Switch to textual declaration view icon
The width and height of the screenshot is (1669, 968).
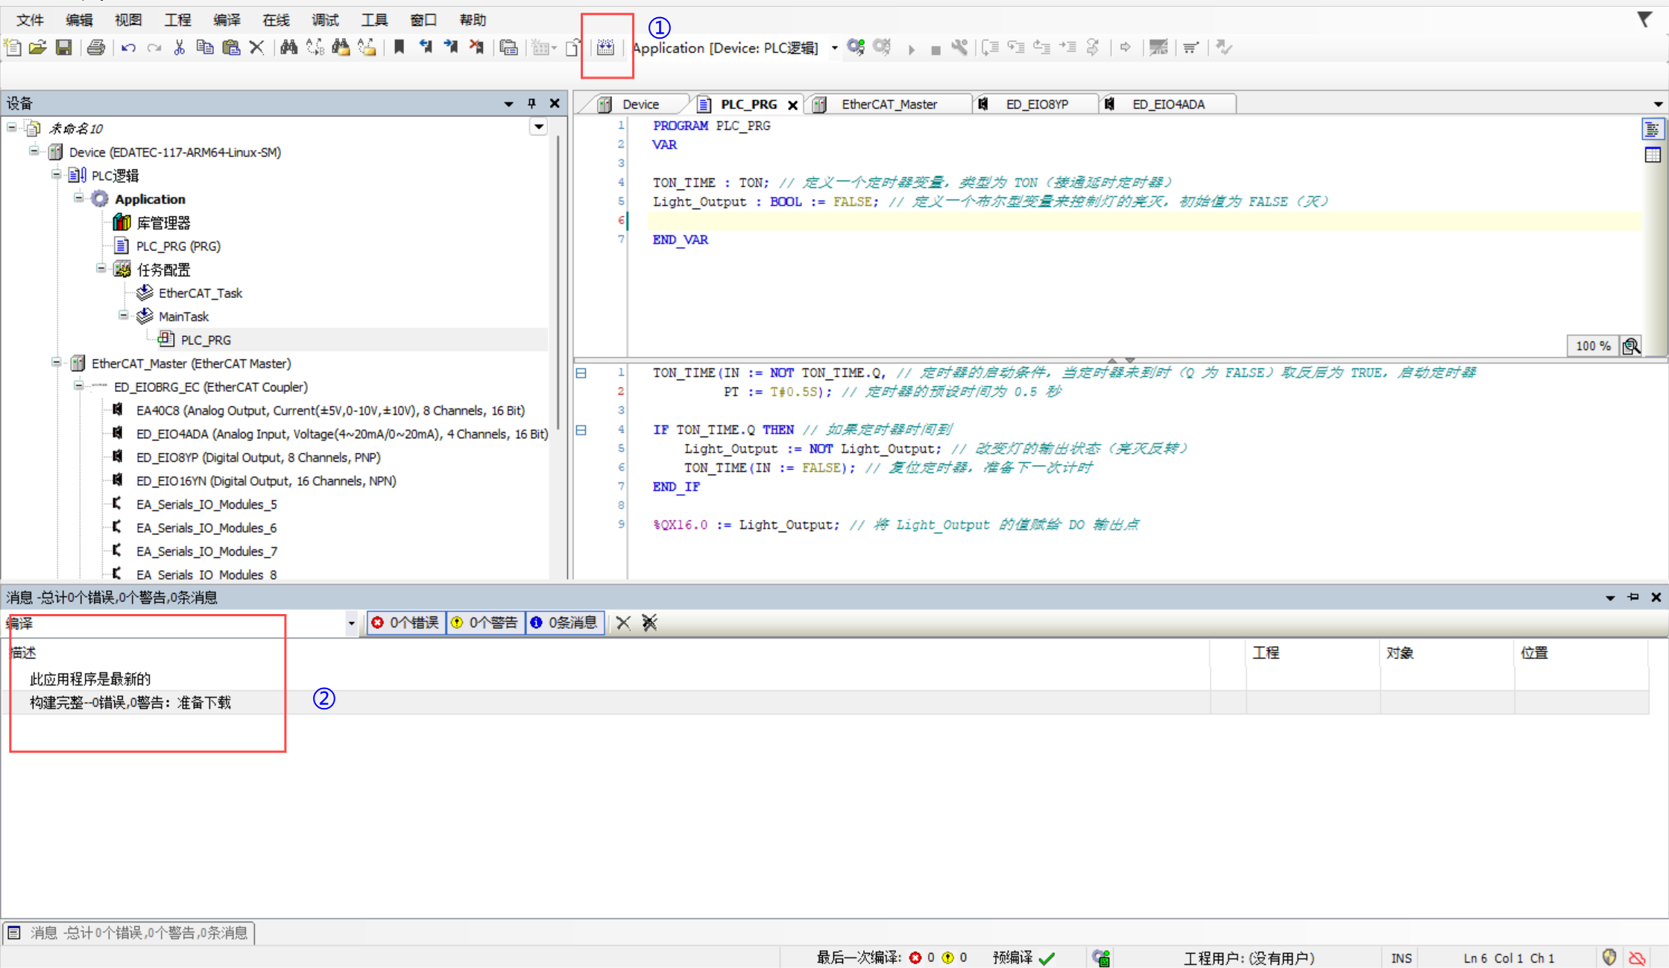[1652, 129]
